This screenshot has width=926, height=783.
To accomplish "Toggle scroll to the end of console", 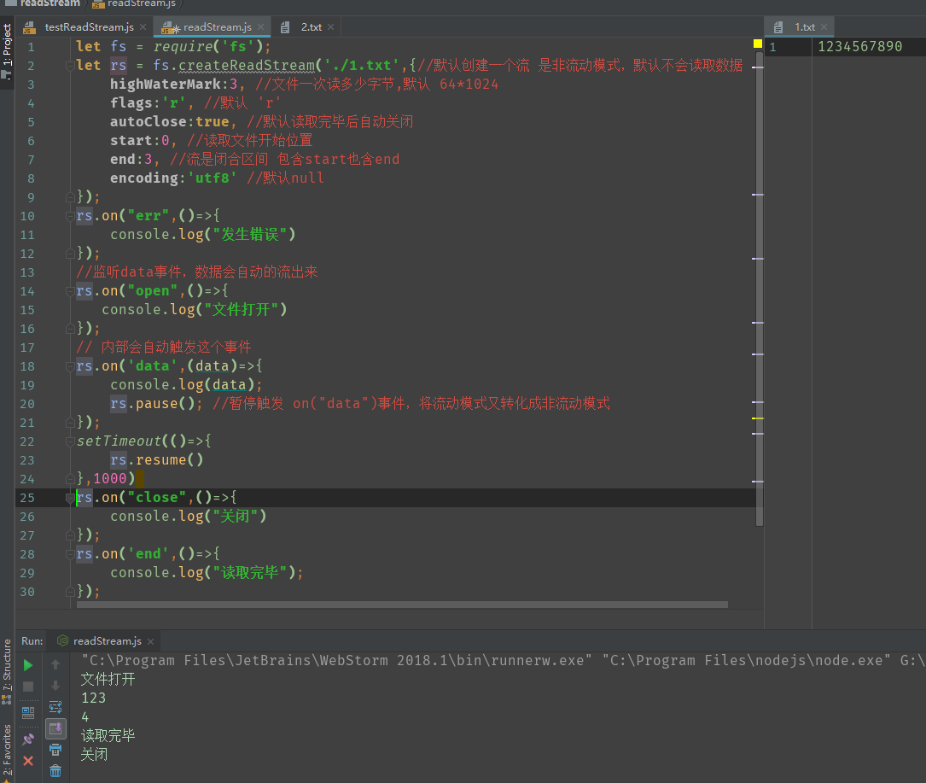I will tap(55, 728).
